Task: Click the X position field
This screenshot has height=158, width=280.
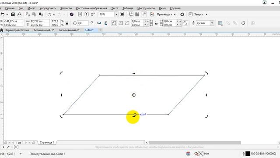Action: pyautogui.click(x=13, y=21)
